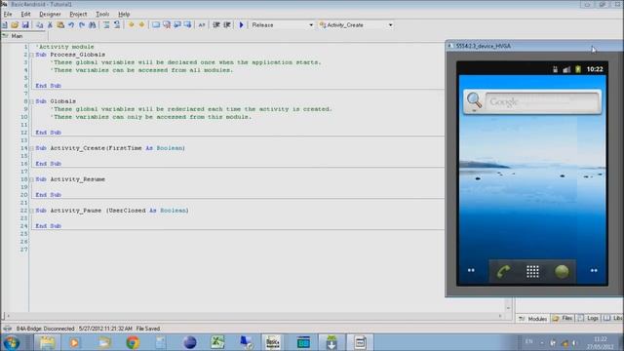This screenshot has height=351, width=624.
Task: Open Google Chrome from the taskbar
Action: click(133, 342)
